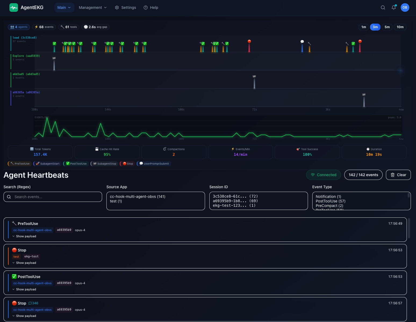Click the OB user avatar

405,8
